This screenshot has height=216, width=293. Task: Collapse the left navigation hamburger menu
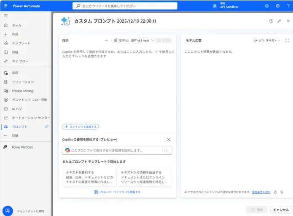[x=5, y=16]
